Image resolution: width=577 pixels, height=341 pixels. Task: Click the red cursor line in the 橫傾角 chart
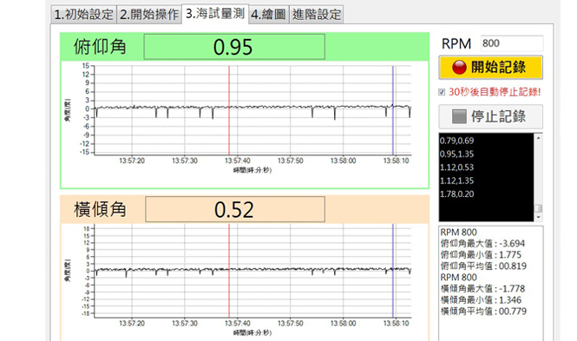pos(229,271)
